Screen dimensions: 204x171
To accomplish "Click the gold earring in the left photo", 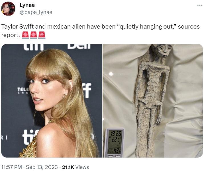I will [x=66, y=95].
